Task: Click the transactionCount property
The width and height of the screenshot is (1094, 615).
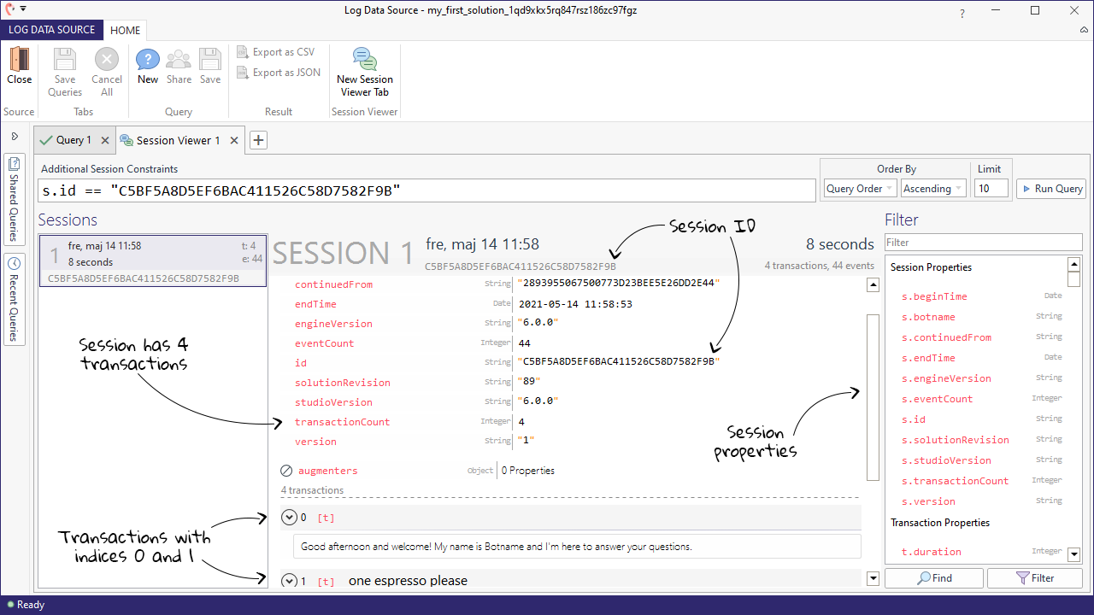Action: click(x=342, y=422)
